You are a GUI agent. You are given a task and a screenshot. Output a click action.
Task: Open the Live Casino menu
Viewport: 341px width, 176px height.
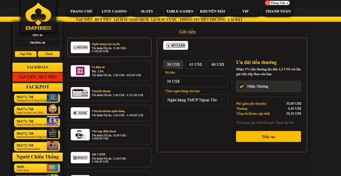pos(114,11)
